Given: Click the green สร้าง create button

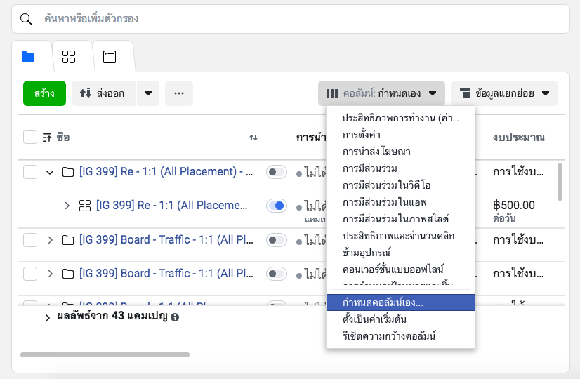Looking at the screenshot, I should click(x=44, y=93).
